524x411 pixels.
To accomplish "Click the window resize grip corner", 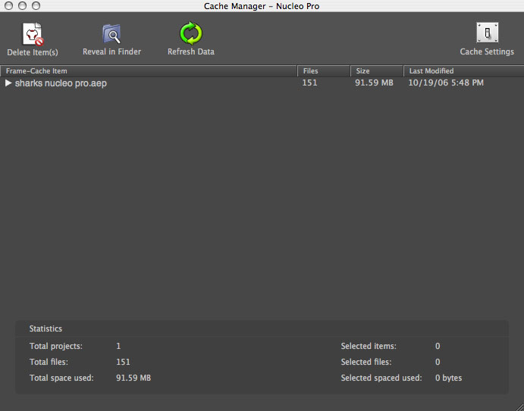I will (x=519, y=406).
